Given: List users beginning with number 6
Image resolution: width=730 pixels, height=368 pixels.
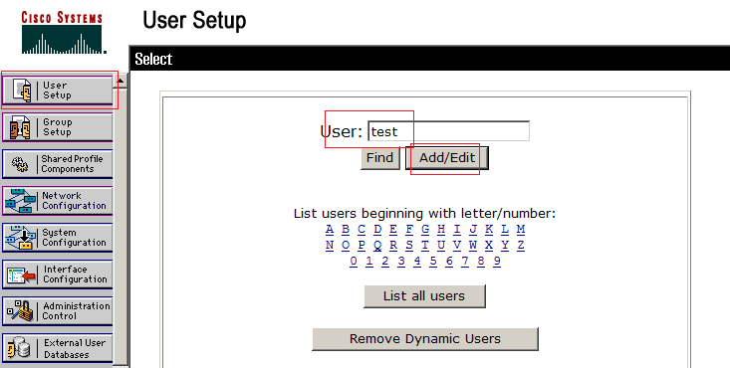Looking at the screenshot, I should (449, 261).
